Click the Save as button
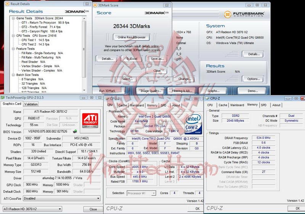 coord(157,59)
